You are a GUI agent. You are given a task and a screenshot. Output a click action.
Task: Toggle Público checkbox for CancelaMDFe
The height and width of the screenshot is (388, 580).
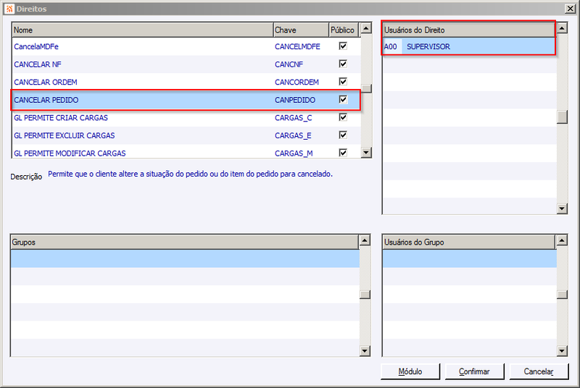(343, 46)
